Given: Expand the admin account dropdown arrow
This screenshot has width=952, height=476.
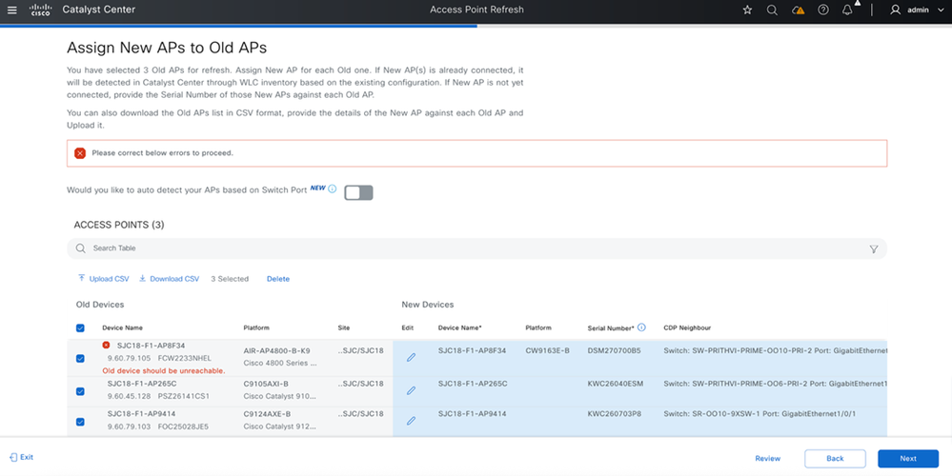Looking at the screenshot, I should point(942,10).
